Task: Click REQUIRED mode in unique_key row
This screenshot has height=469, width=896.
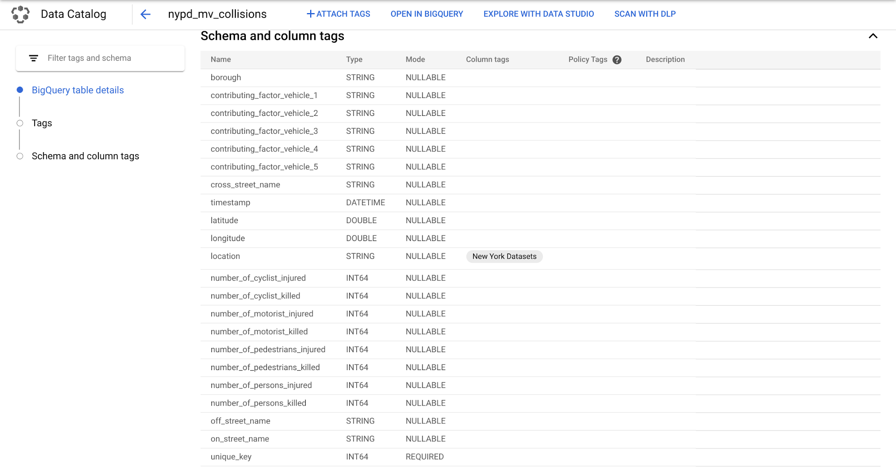Action: (424, 457)
